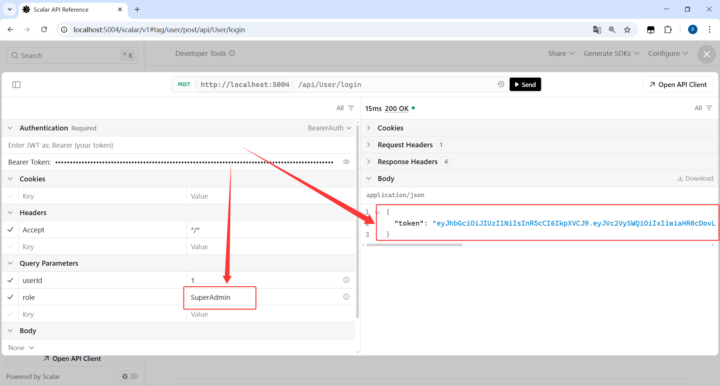View site information icon in address bar
The height and width of the screenshot is (386, 720).
click(x=64, y=30)
